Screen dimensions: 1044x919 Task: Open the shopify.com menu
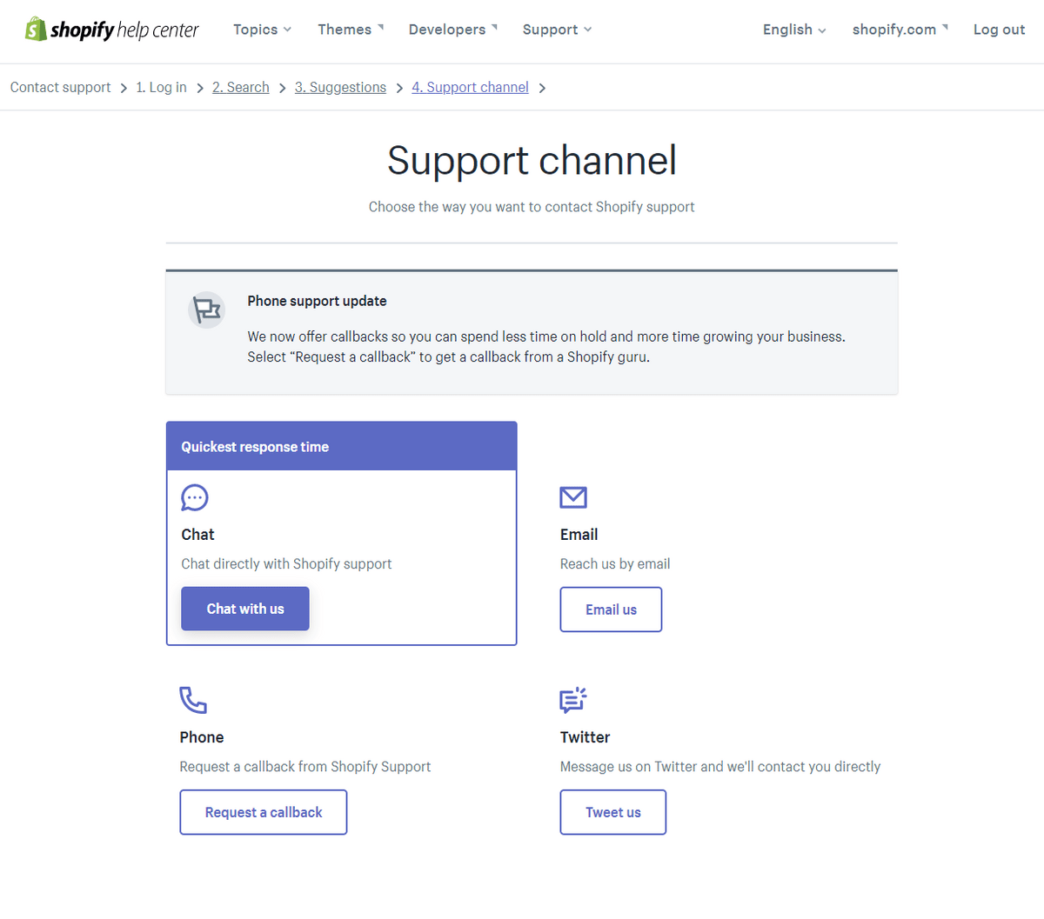click(900, 30)
